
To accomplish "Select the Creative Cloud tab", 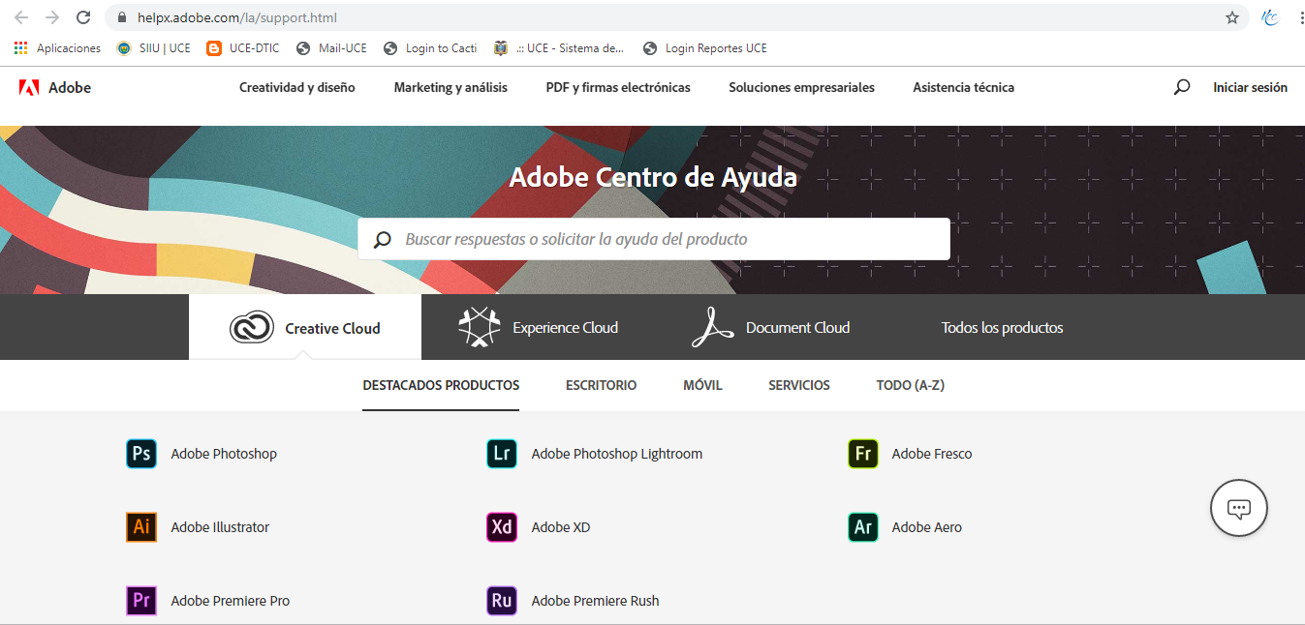I will pos(305,327).
